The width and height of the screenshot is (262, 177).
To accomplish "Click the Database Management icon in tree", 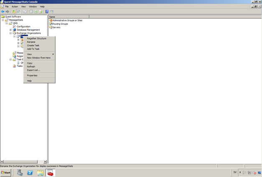I will 14,30.
